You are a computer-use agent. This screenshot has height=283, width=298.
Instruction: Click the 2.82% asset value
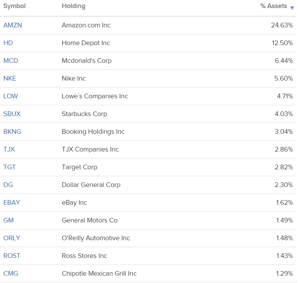[x=284, y=167]
